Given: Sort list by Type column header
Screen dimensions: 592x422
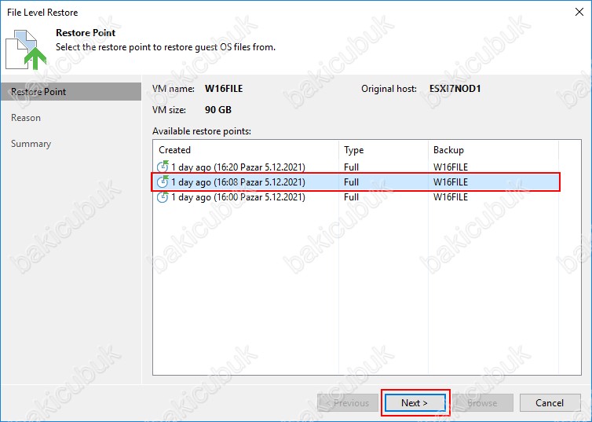Looking at the screenshot, I should tap(384, 150).
